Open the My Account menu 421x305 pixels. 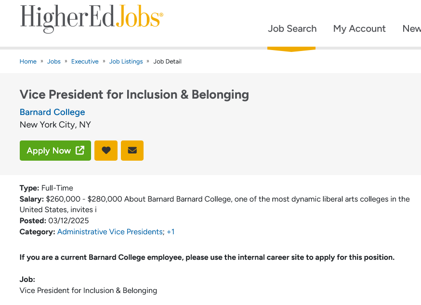(x=359, y=28)
